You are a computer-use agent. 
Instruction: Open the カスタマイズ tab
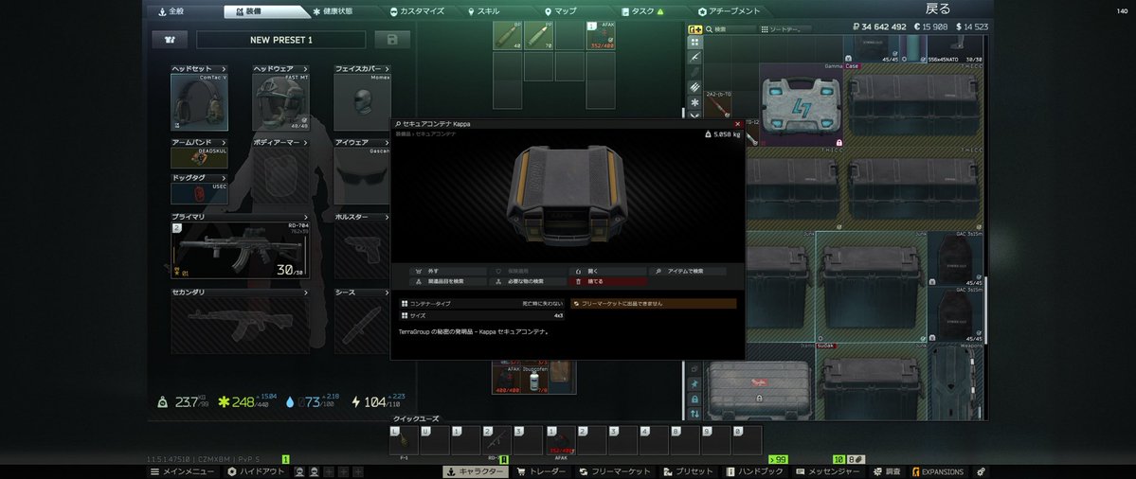417,11
